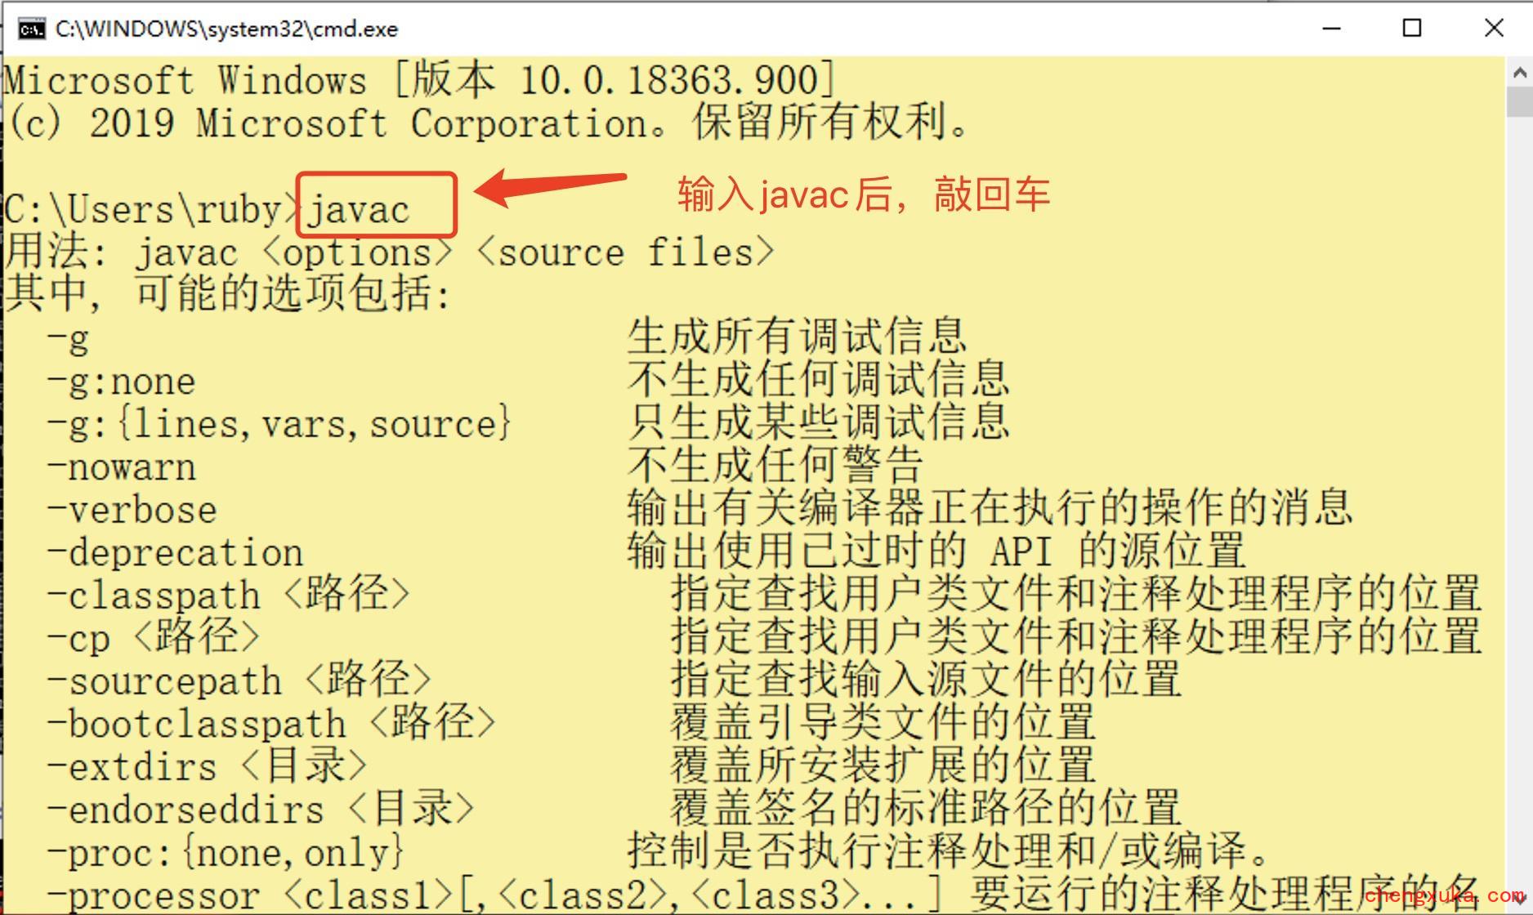Image resolution: width=1533 pixels, height=915 pixels.
Task: Click description 只生成某些调试信息
Action: tap(818, 422)
